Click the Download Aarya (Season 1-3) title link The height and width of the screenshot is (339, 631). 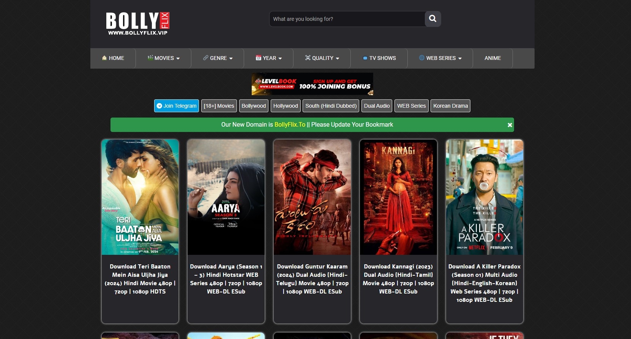[x=226, y=279]
